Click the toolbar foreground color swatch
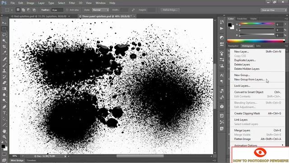 click(x=3, y=146)
